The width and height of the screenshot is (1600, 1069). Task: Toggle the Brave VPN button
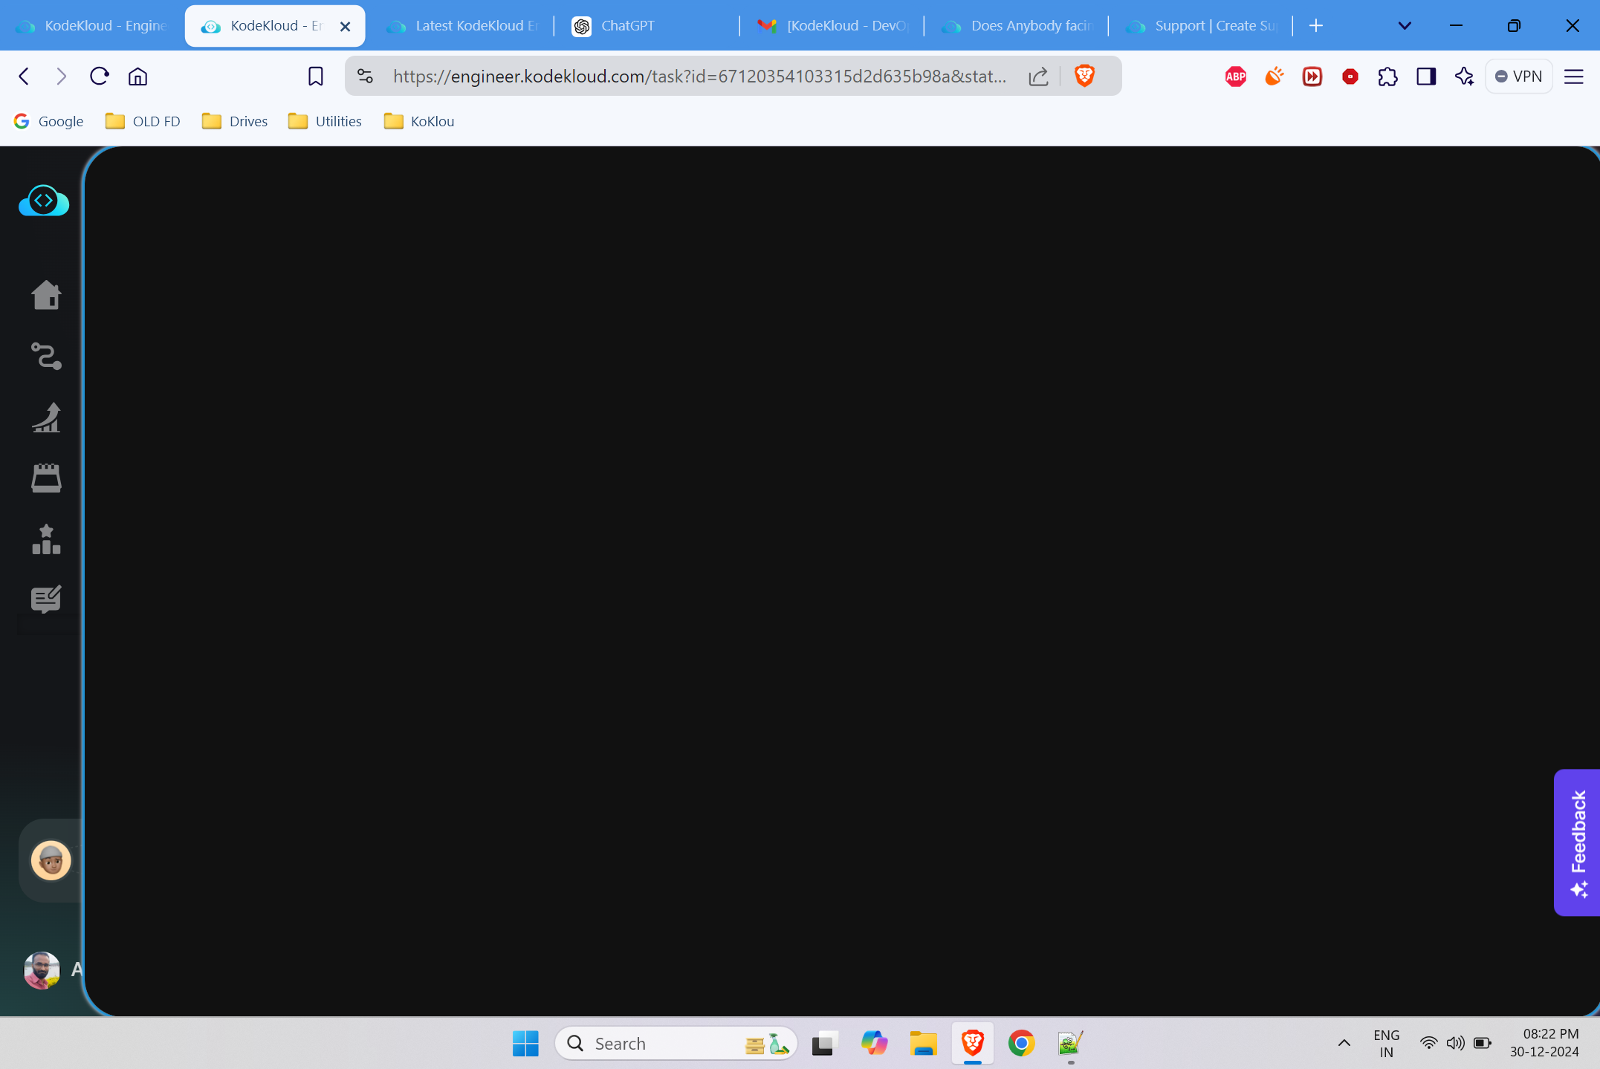pos(1518,77)
